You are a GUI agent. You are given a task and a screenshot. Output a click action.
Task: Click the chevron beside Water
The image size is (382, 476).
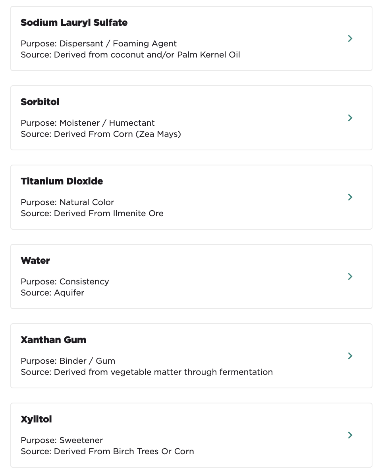pos(350,276)
